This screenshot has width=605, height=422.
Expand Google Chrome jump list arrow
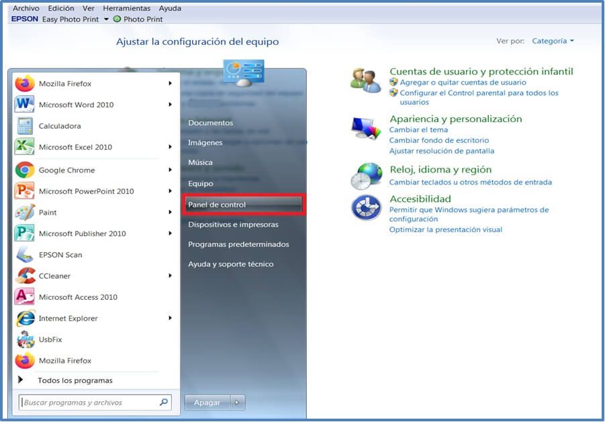coord(170,170)
